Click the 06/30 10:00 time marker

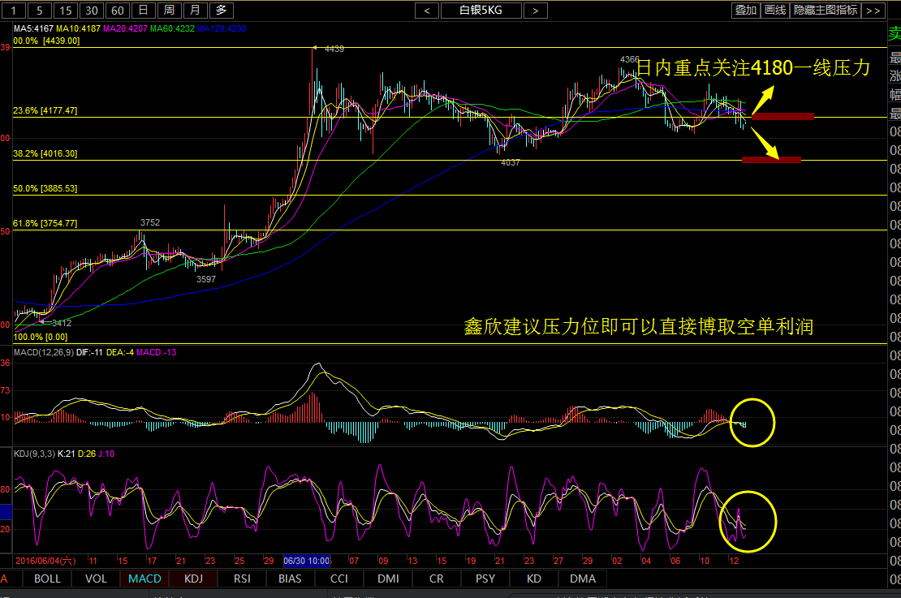tap(307, 561)
